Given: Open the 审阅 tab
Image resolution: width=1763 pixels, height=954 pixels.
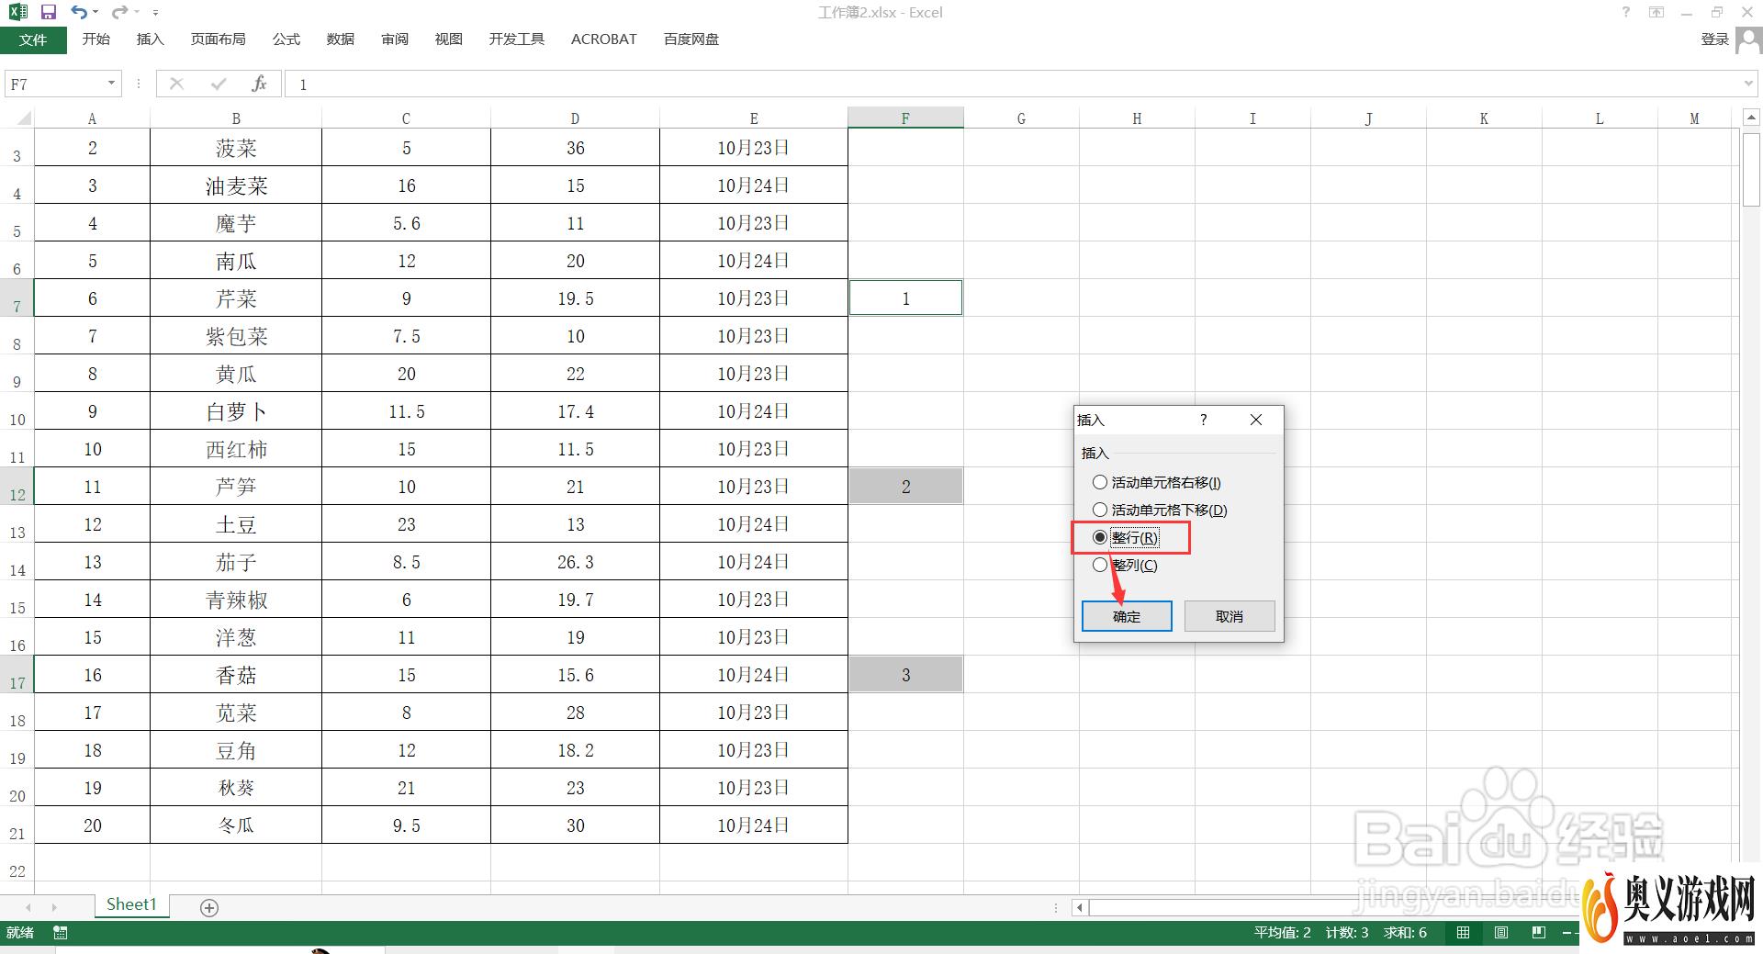Looking at the screenshot, I should [x=395, y=39].
